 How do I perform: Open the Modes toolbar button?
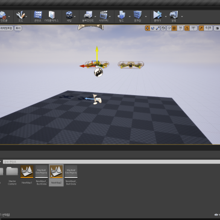(x=20, y=16)
